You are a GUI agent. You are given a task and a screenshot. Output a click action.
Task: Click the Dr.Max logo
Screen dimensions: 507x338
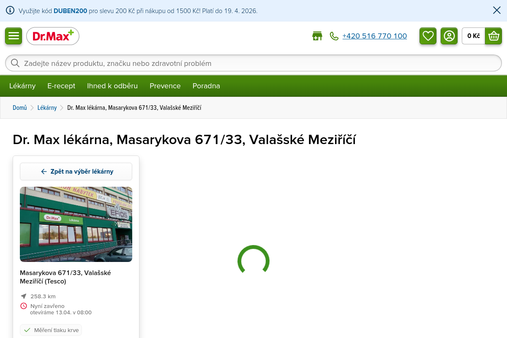tap(53, 36)
